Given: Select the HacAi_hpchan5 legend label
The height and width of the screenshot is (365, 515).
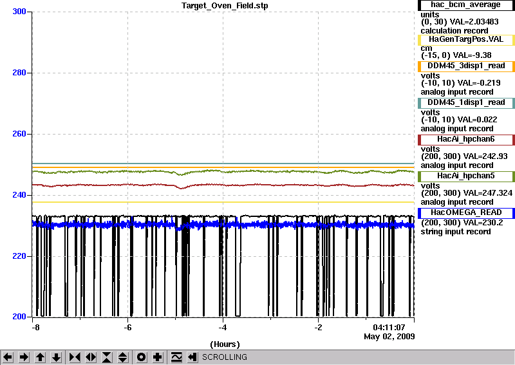Looking at the screenshot, I should [466, 176].
